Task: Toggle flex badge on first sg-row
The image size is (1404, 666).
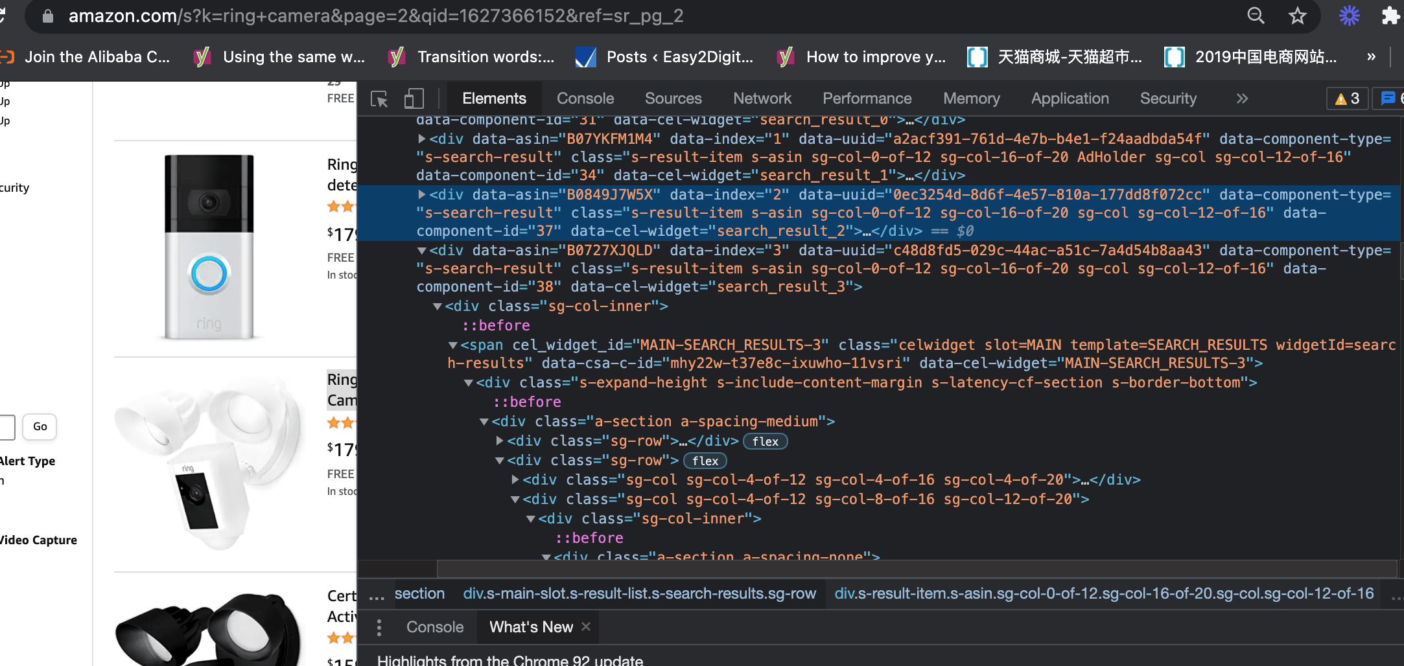Action: [765, 441]
